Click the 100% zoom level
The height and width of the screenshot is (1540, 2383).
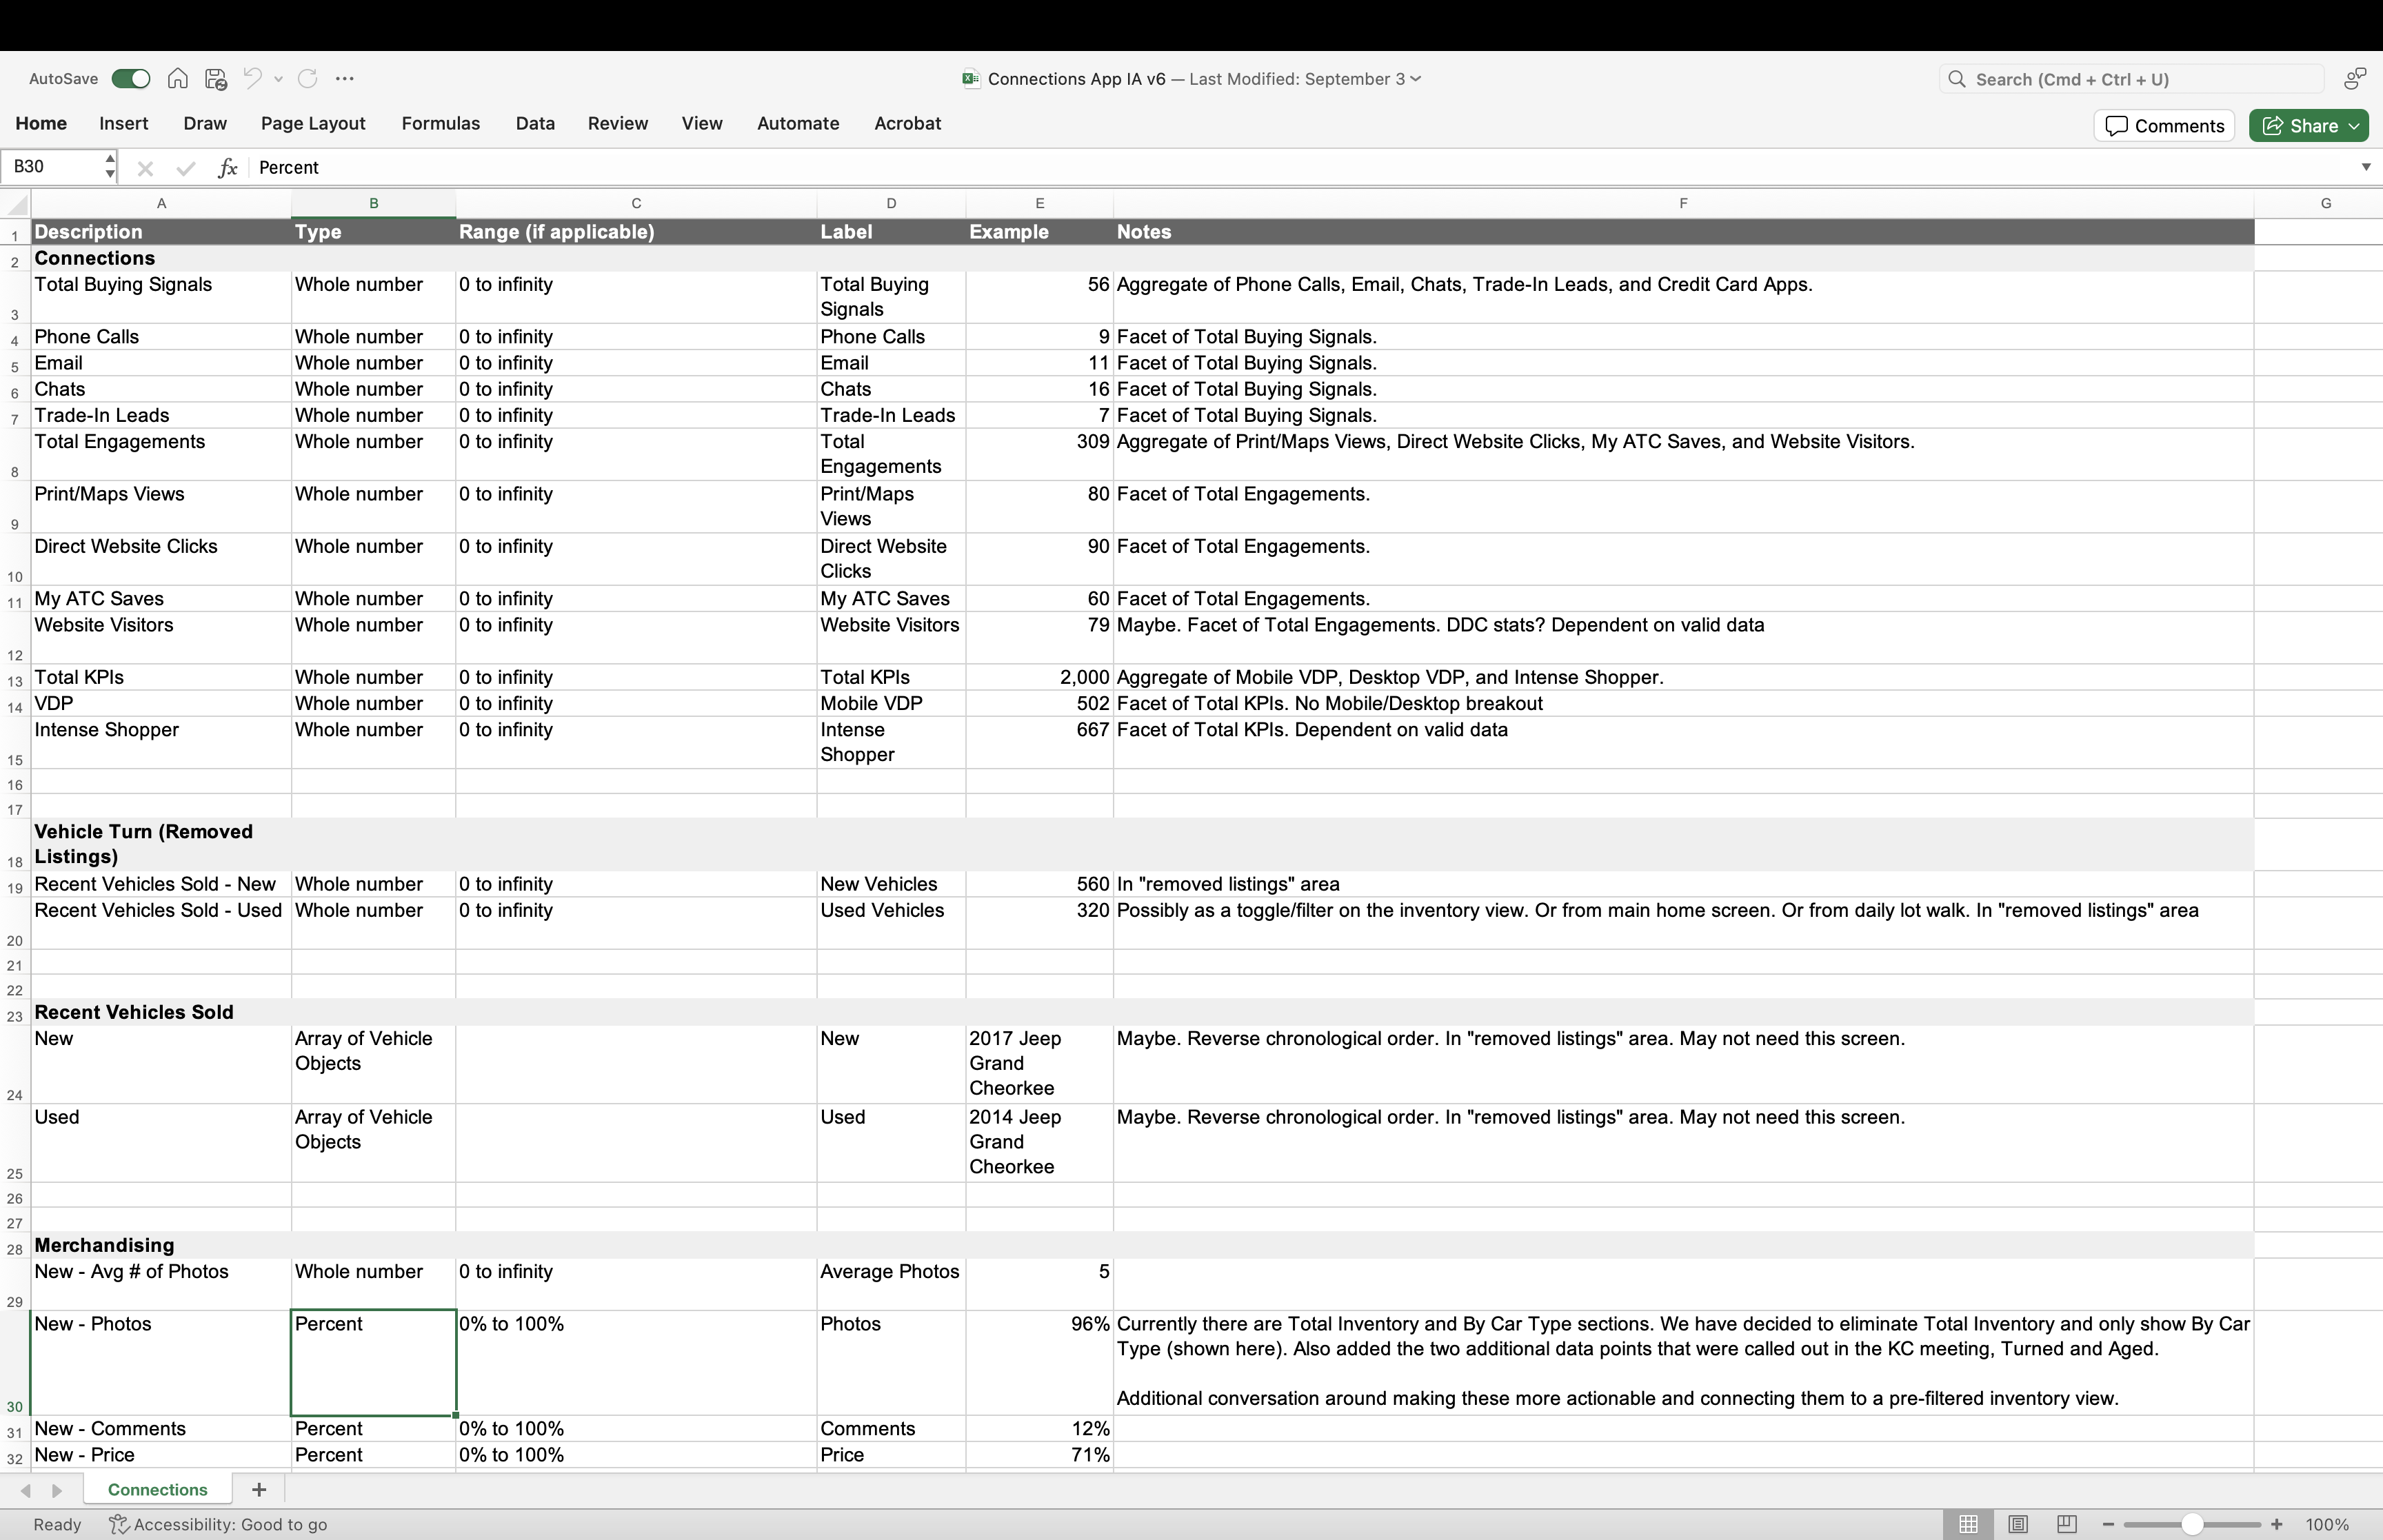[x=2327, y=1525]
